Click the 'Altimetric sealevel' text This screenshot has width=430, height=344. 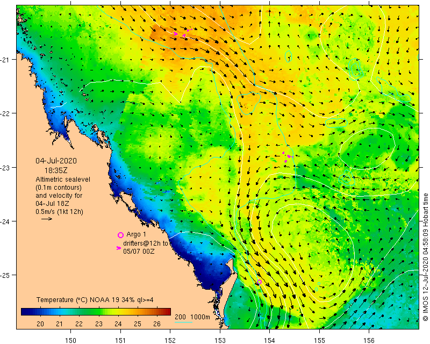(x=63, y=180)
